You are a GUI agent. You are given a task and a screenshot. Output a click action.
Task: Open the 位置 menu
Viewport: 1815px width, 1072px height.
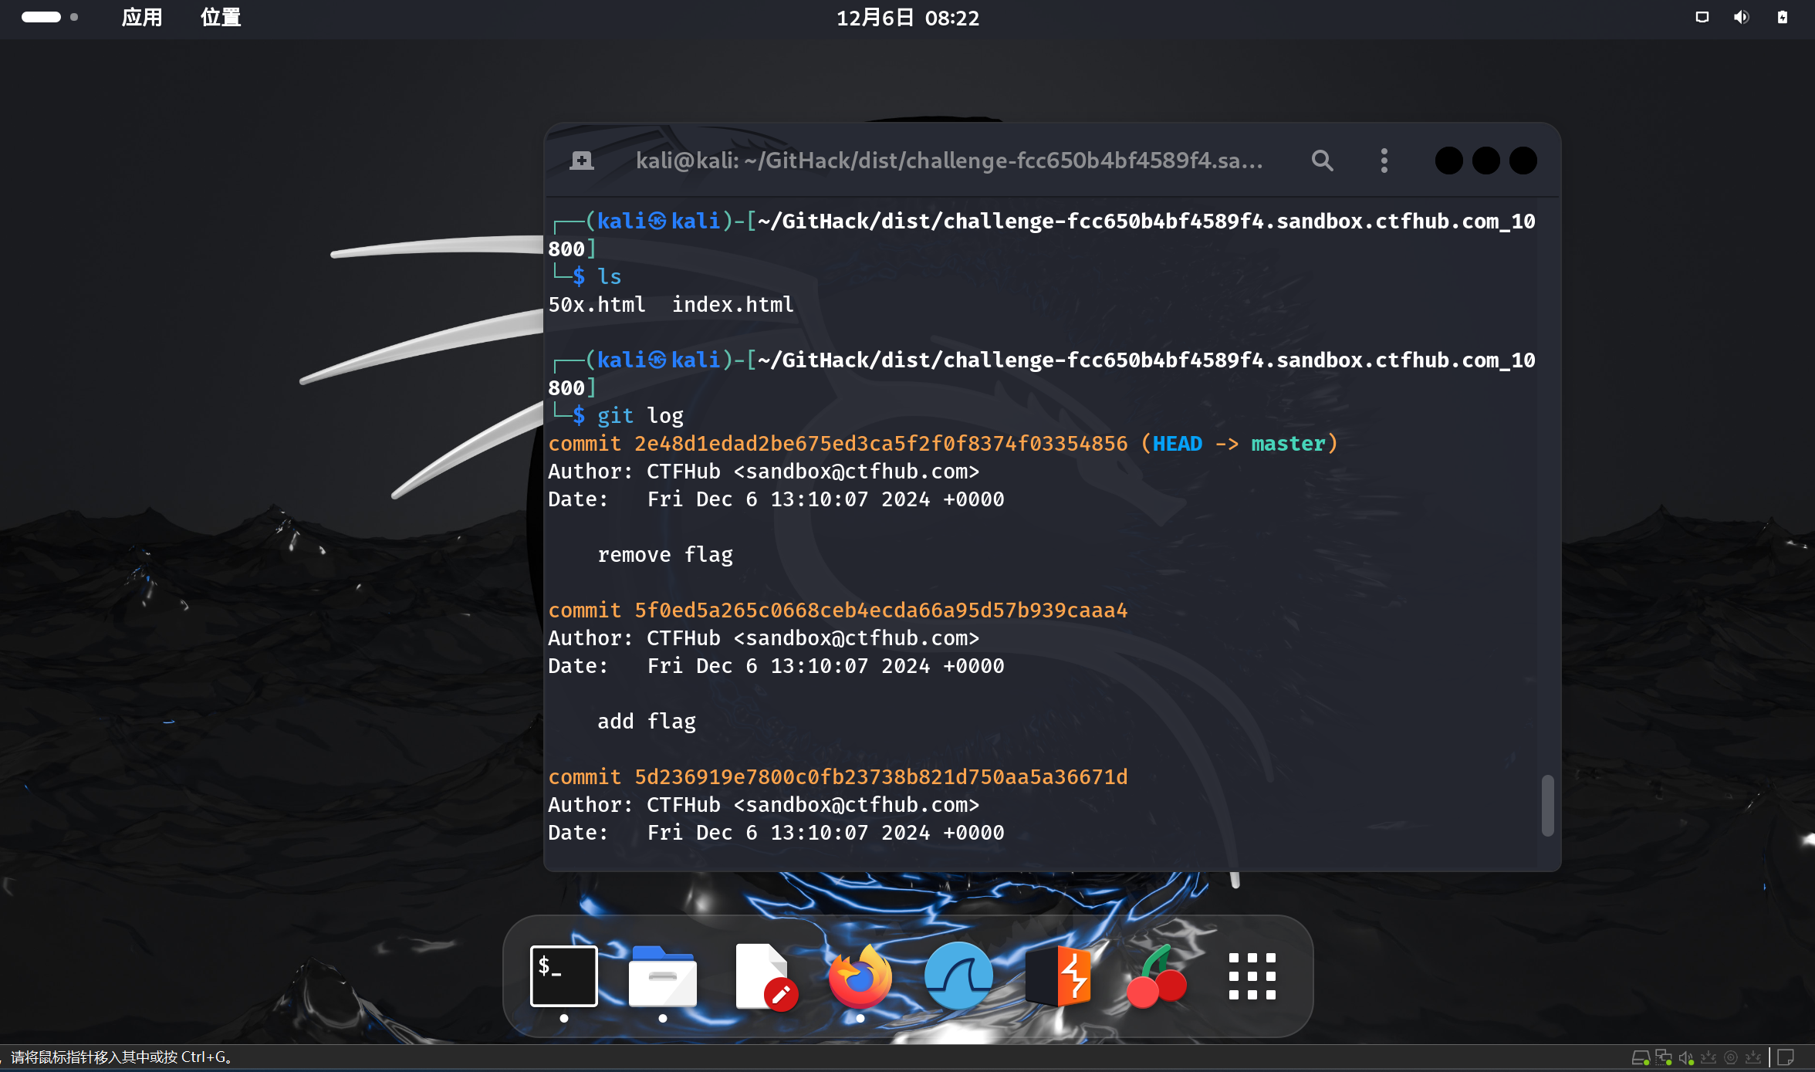221,17
